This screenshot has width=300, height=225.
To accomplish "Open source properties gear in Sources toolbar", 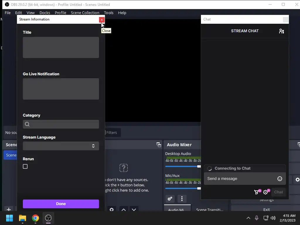I will 112,209.
